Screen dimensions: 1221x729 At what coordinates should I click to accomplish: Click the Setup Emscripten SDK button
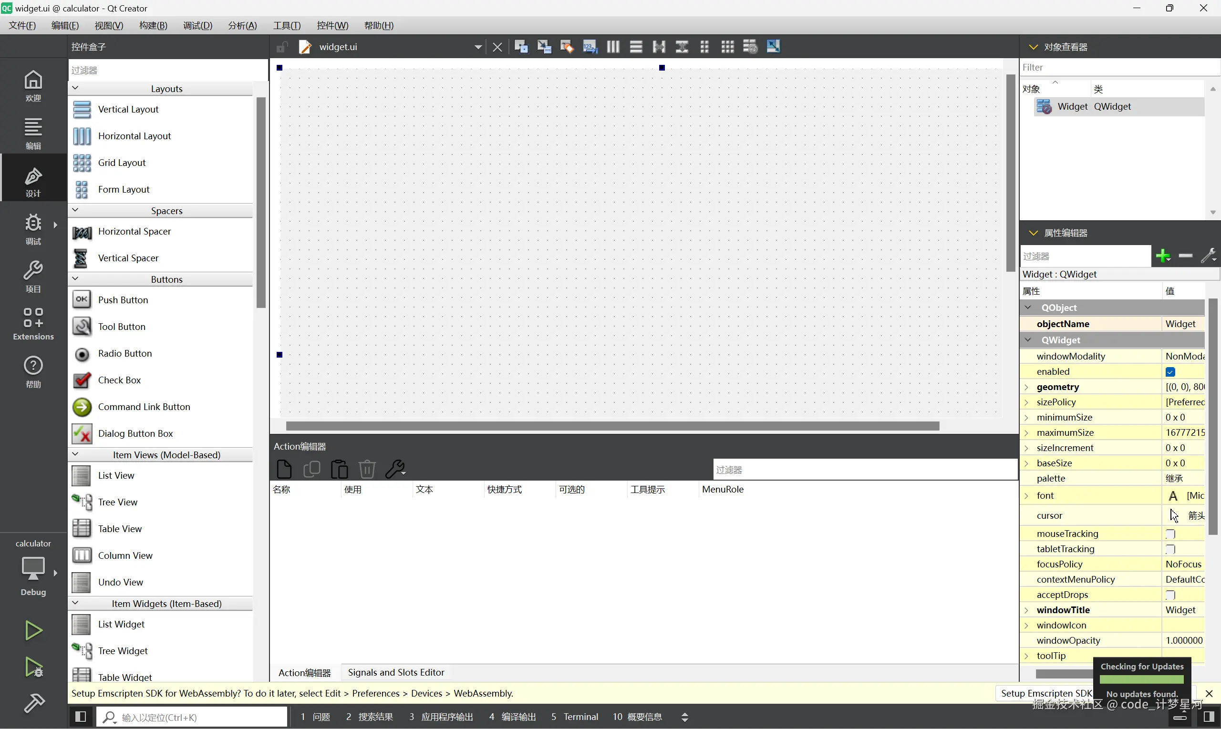1046,693
